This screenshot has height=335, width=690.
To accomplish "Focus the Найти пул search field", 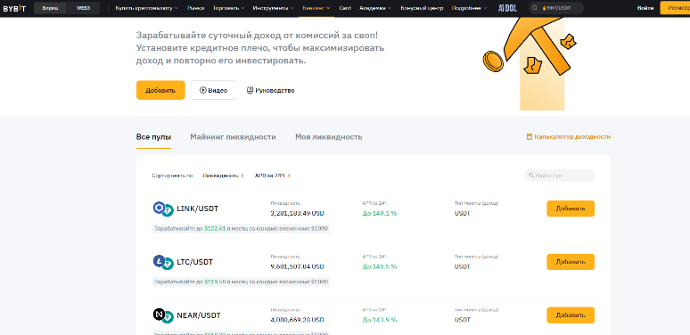I will coord(559,176).
